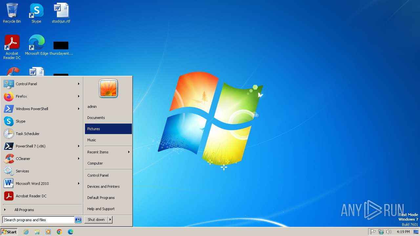Open the Microsoft Edge desktop shortcut

coord(36,45)
